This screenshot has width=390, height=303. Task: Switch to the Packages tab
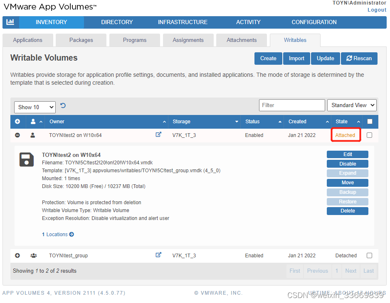[81, 40]
